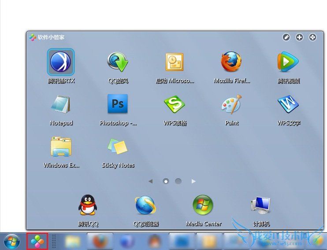Open the QQ旋风 download icon

pos(118,62)
